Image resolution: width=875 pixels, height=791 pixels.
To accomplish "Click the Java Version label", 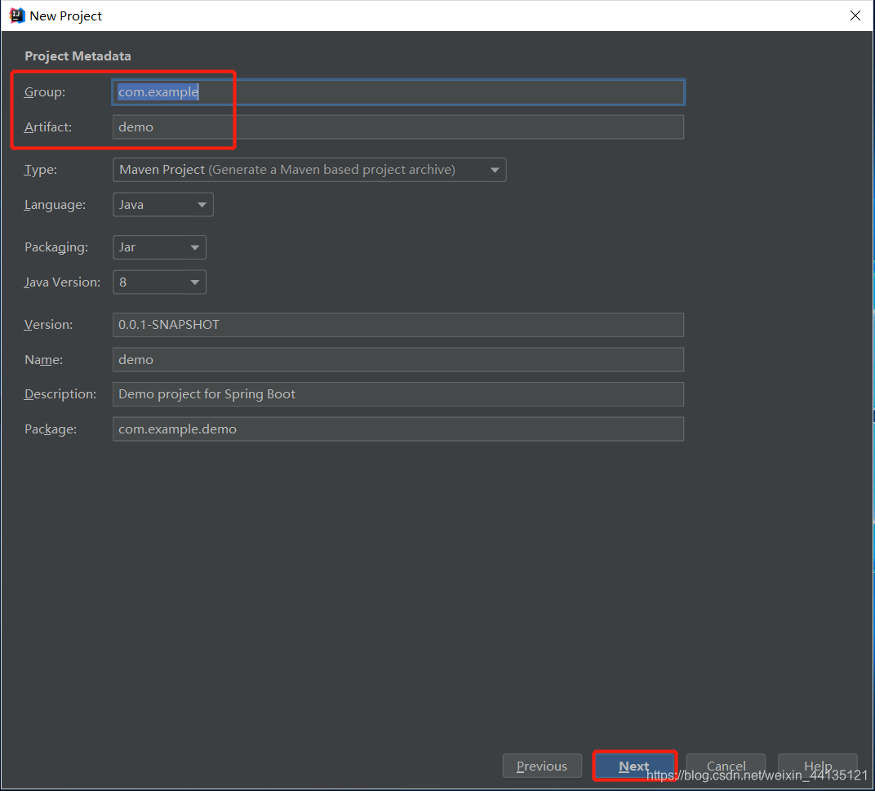I will pos(63,282).
